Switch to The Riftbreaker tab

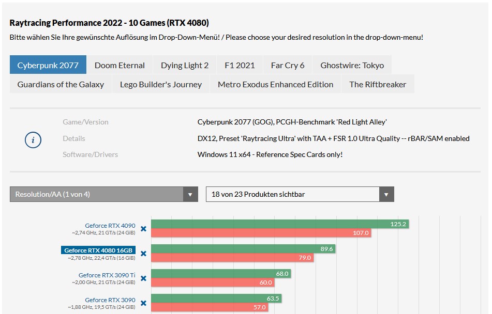coord(378,84)
